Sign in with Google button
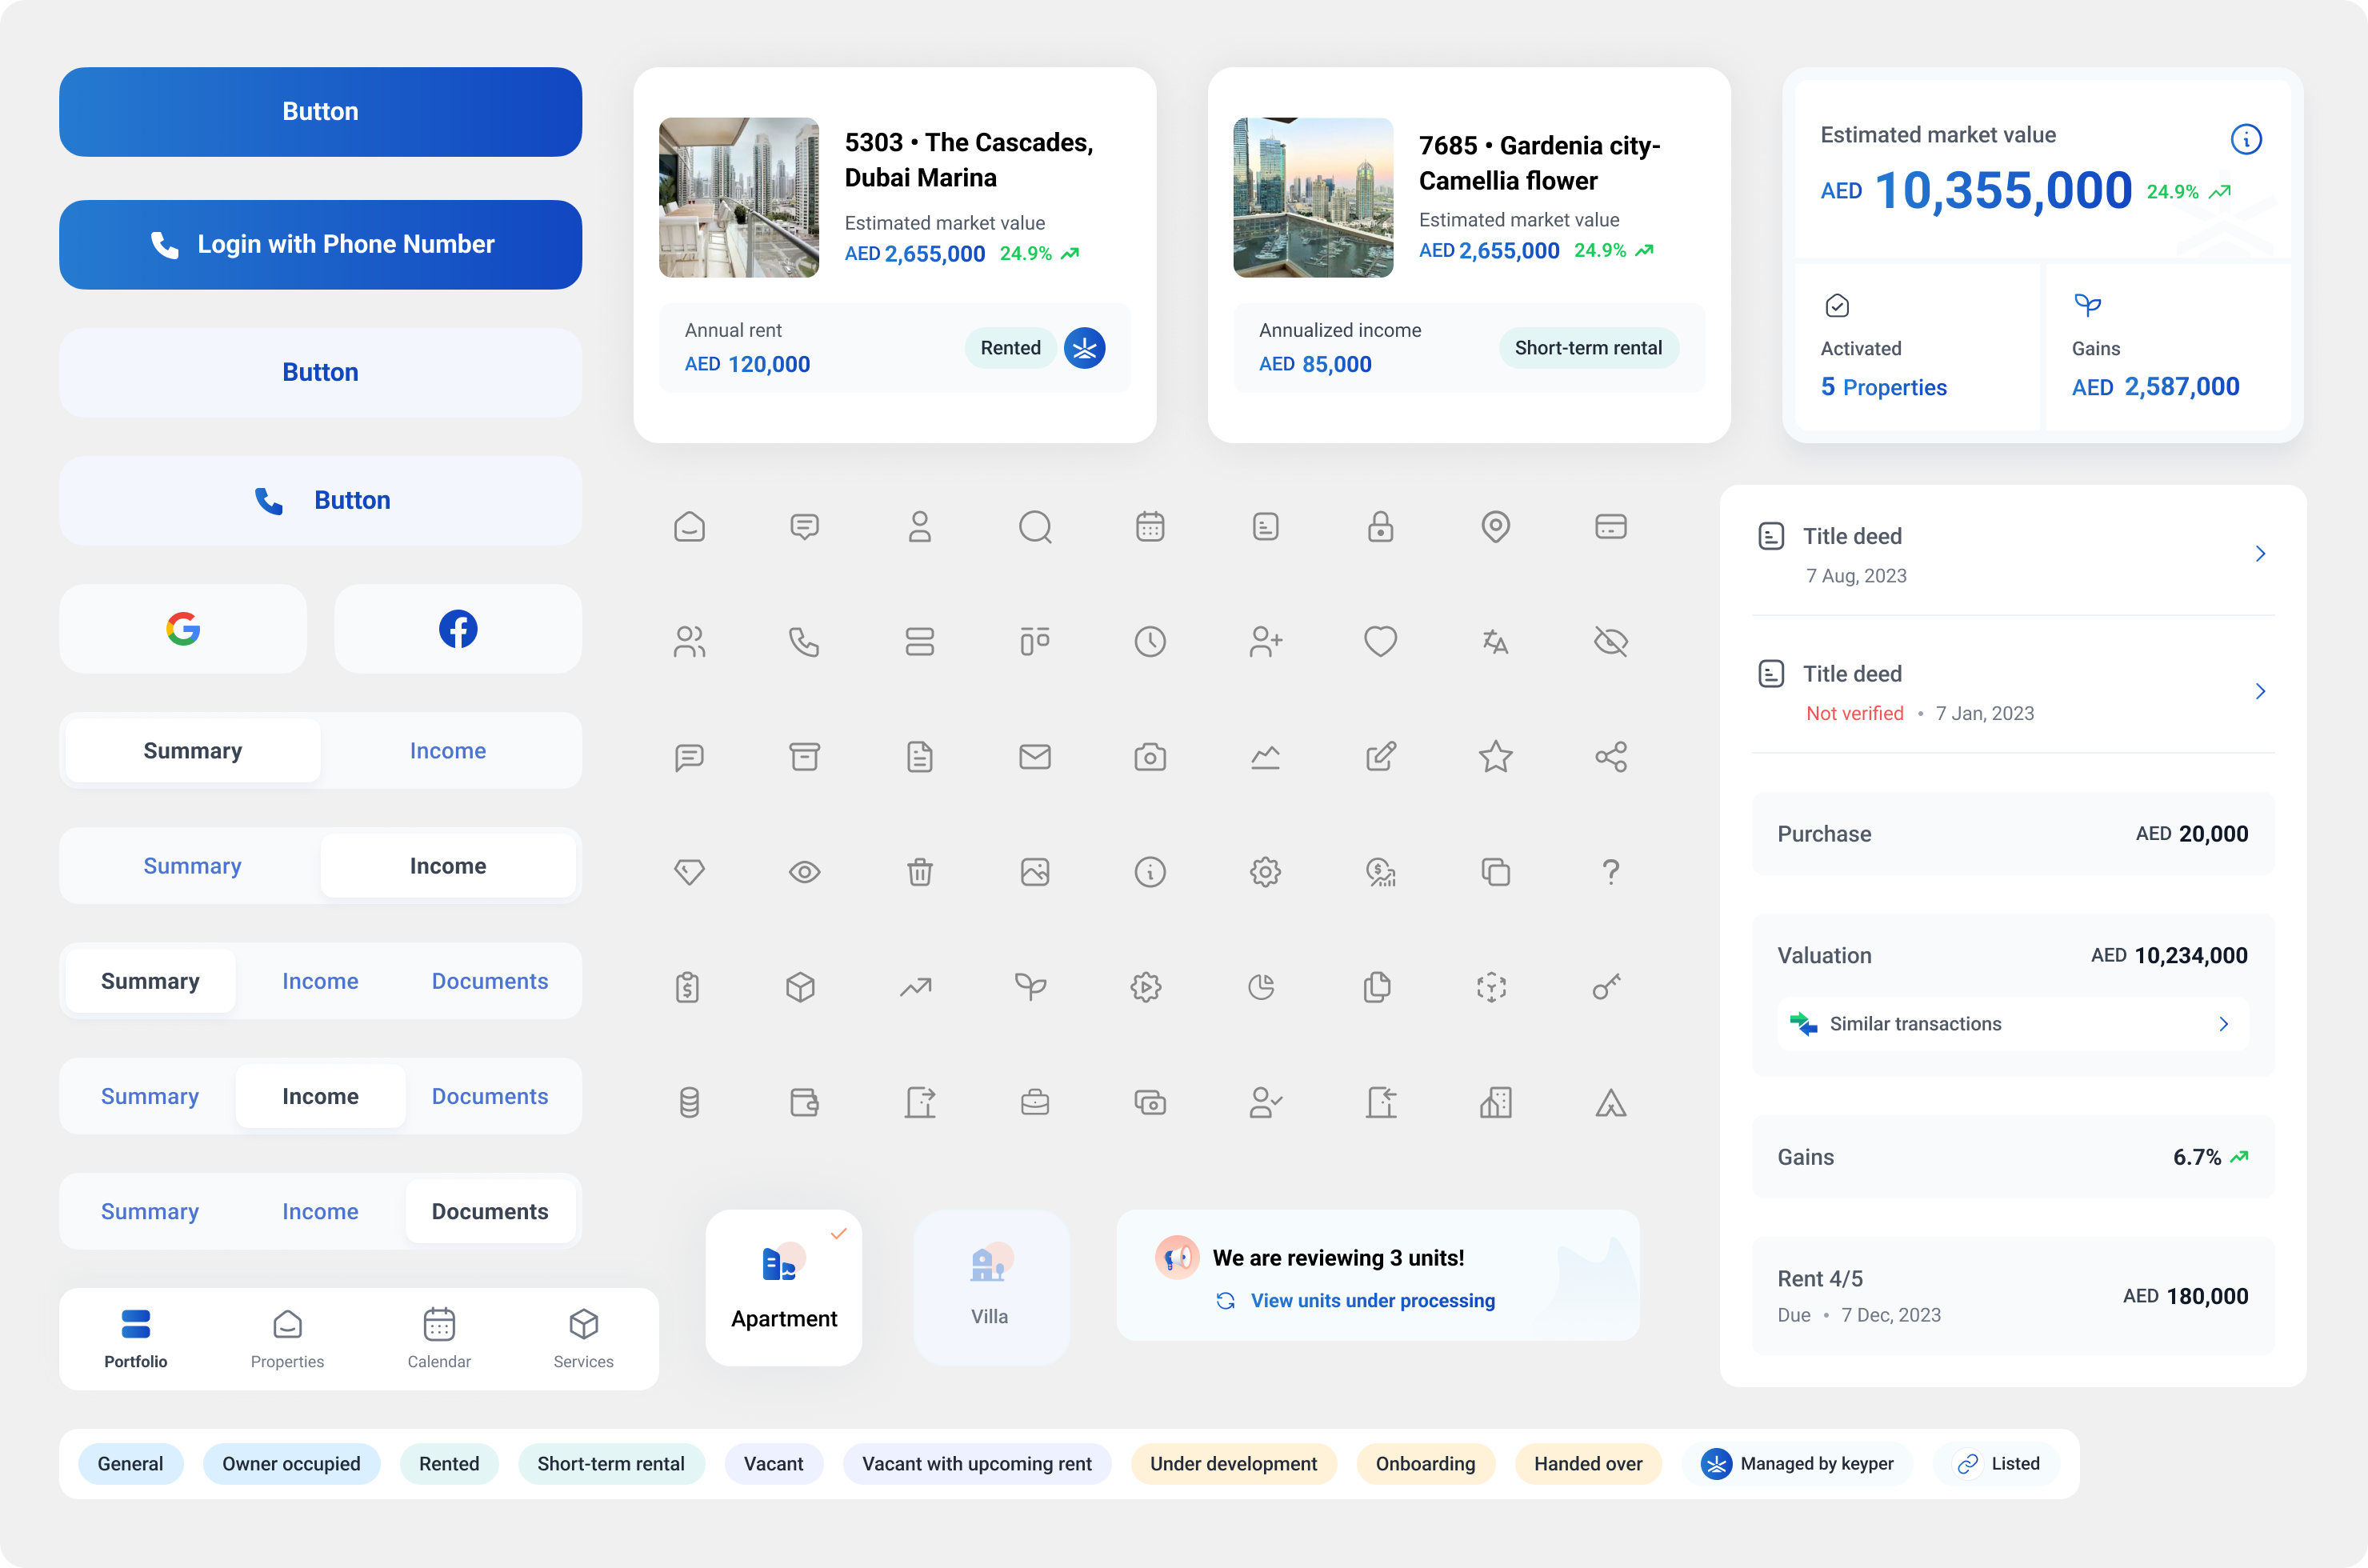The image size is (2368, 1568). (x=183, y=629)
